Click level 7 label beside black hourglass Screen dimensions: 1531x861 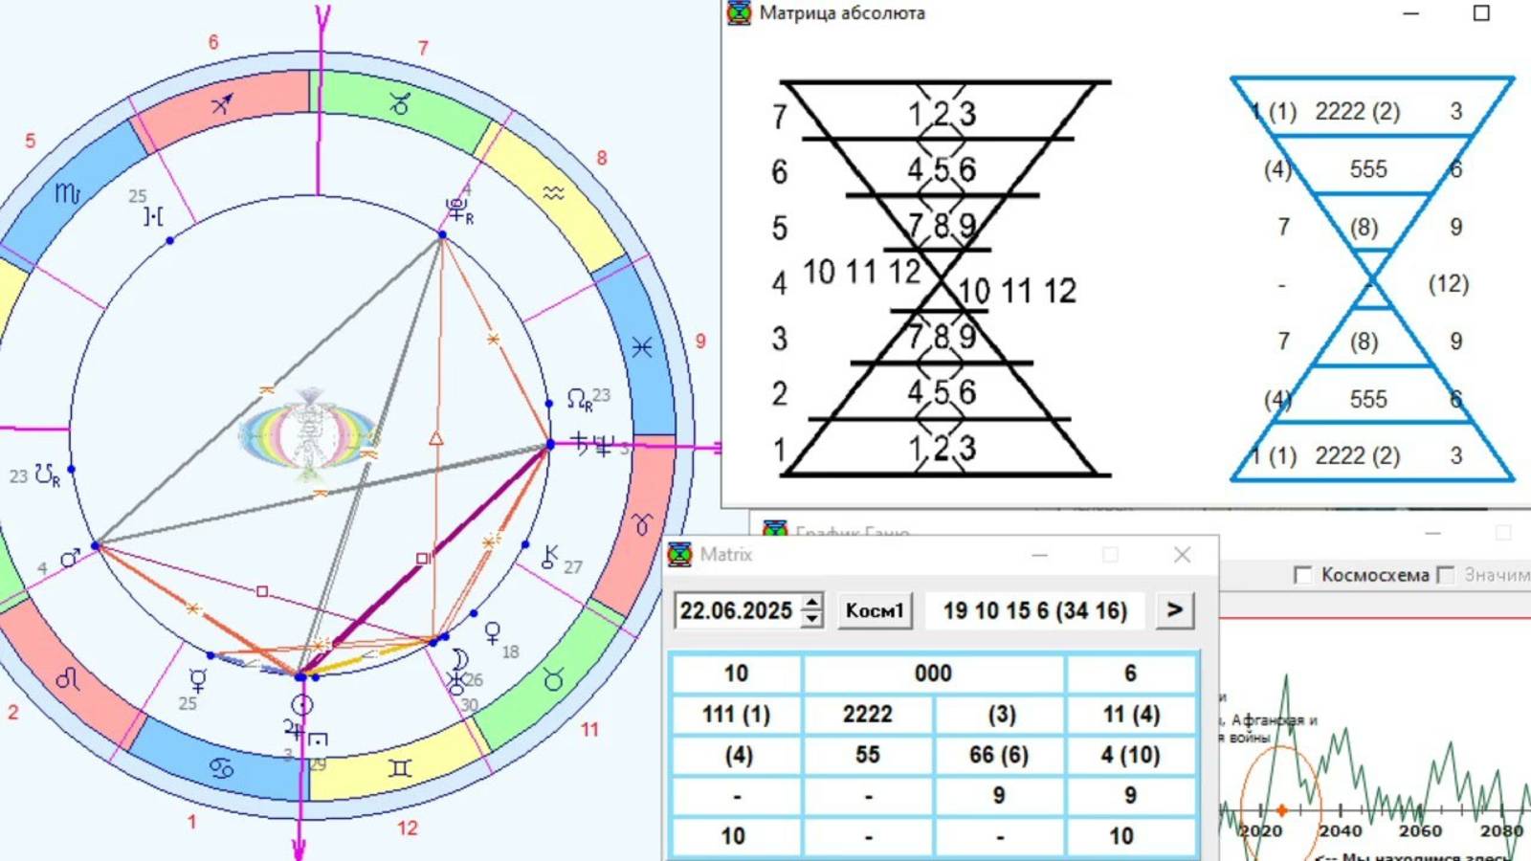(780, 117)
